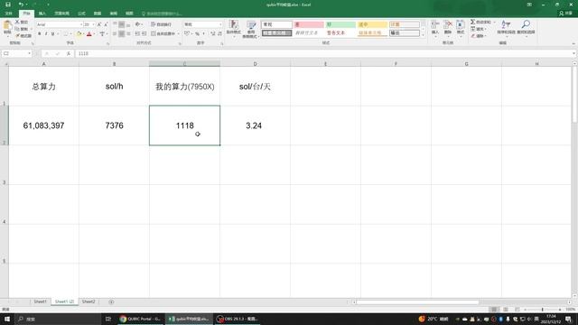Click the Tell Me search box
The width and height of the screenshot is (578, 325).
pos(163,14)
